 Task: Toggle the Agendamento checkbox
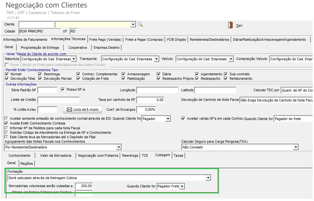pyautogui.click(x=197, y=74)
